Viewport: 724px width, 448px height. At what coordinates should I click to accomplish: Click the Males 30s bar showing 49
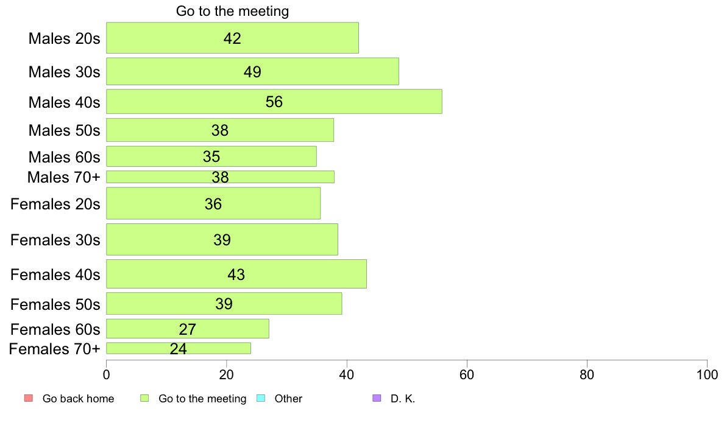(x=252, y=71)
